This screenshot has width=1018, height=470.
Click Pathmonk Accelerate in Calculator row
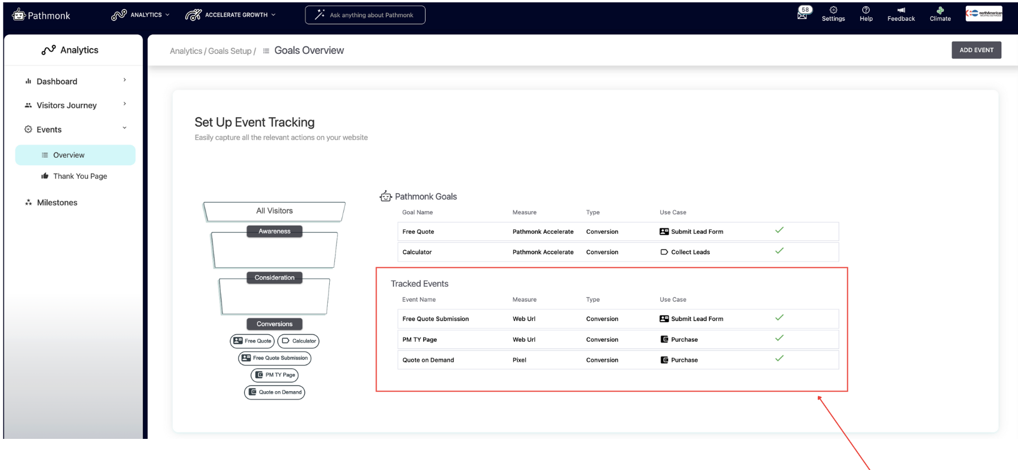point(543,252)
